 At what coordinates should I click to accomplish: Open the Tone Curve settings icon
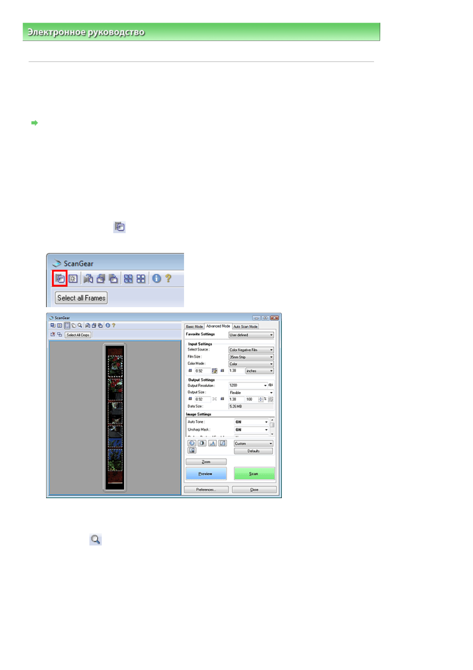223,443
